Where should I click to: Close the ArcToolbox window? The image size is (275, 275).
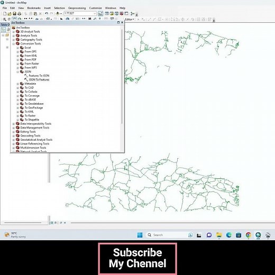pos(122,23)
